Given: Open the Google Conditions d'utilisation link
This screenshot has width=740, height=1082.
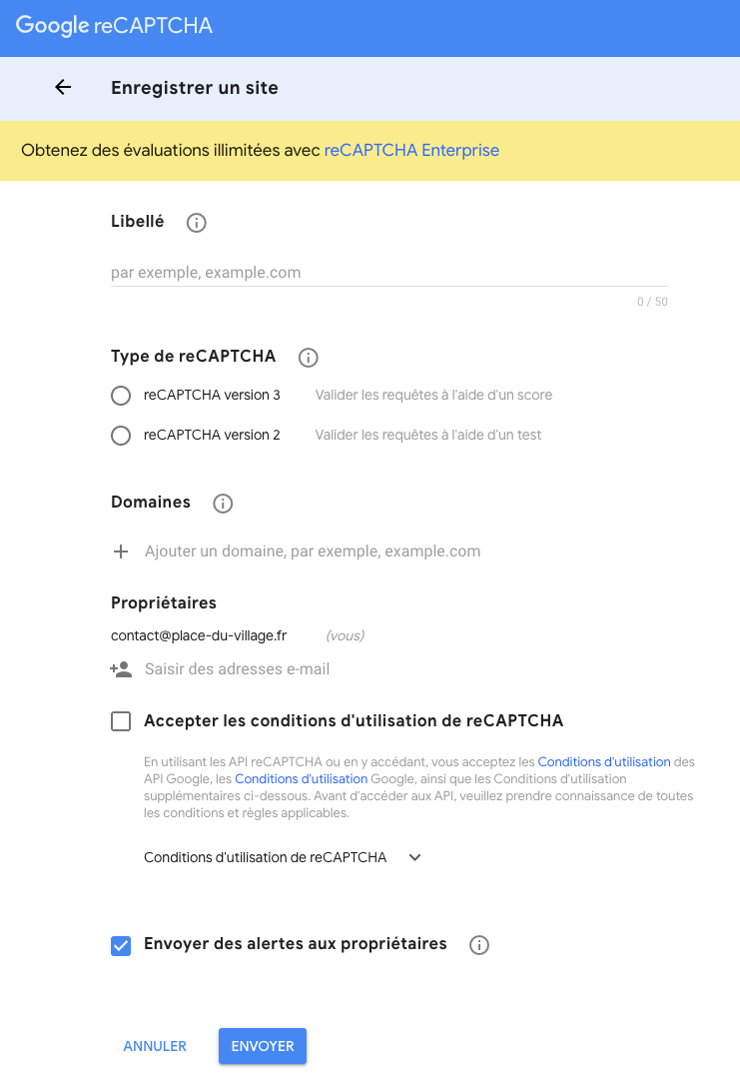Looking at the screenshot, I should [301, 778].
